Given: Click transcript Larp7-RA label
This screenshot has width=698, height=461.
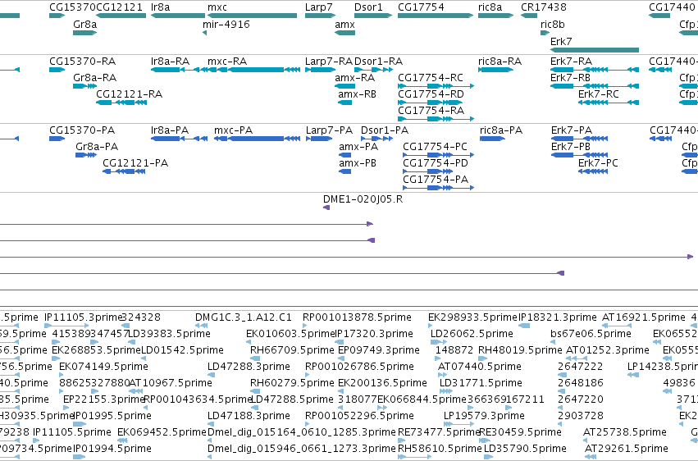Looking at the screenshot, I should pos(329,61).
